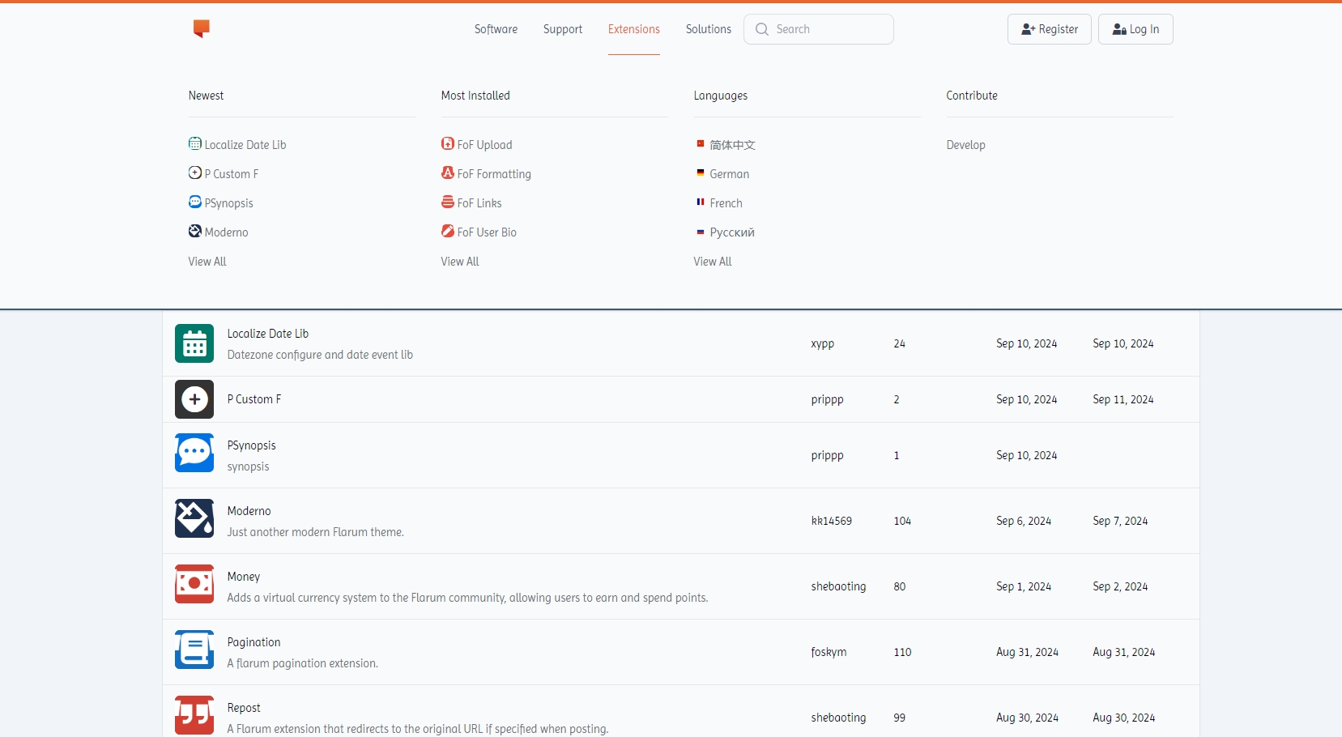Click the FoF Formatting icon

pos(448,173)
